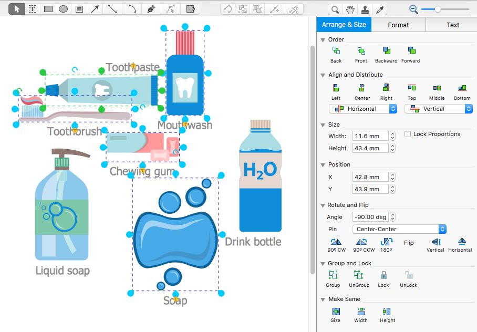Select the pen tool in the toolbar
The width and height of the screenshot is (477, 332).
151,9
